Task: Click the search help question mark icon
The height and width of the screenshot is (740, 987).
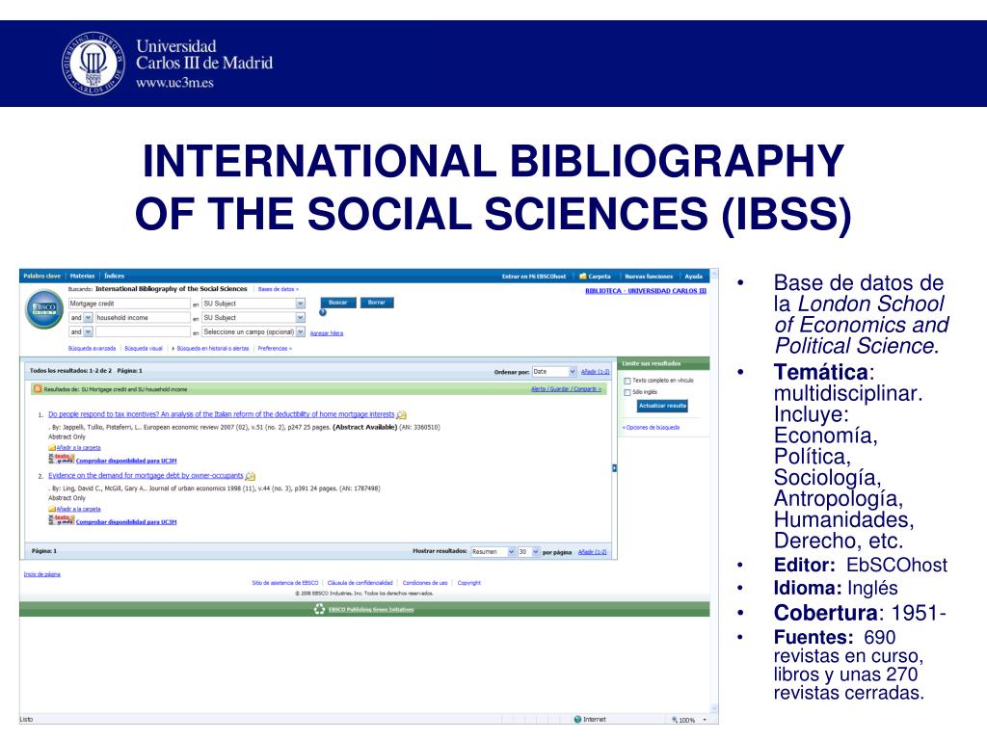Action: [323, 312]
